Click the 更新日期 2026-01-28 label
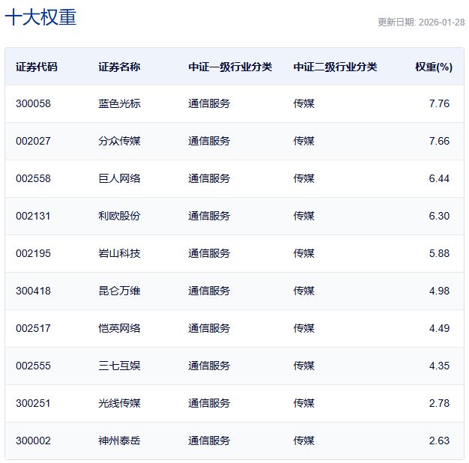Screen dimensions: 469x463 click(x=420, y=22)
